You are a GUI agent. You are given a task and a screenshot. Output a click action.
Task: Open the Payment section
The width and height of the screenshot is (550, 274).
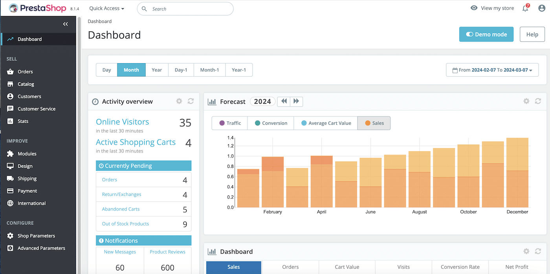(x=26, y=191)
